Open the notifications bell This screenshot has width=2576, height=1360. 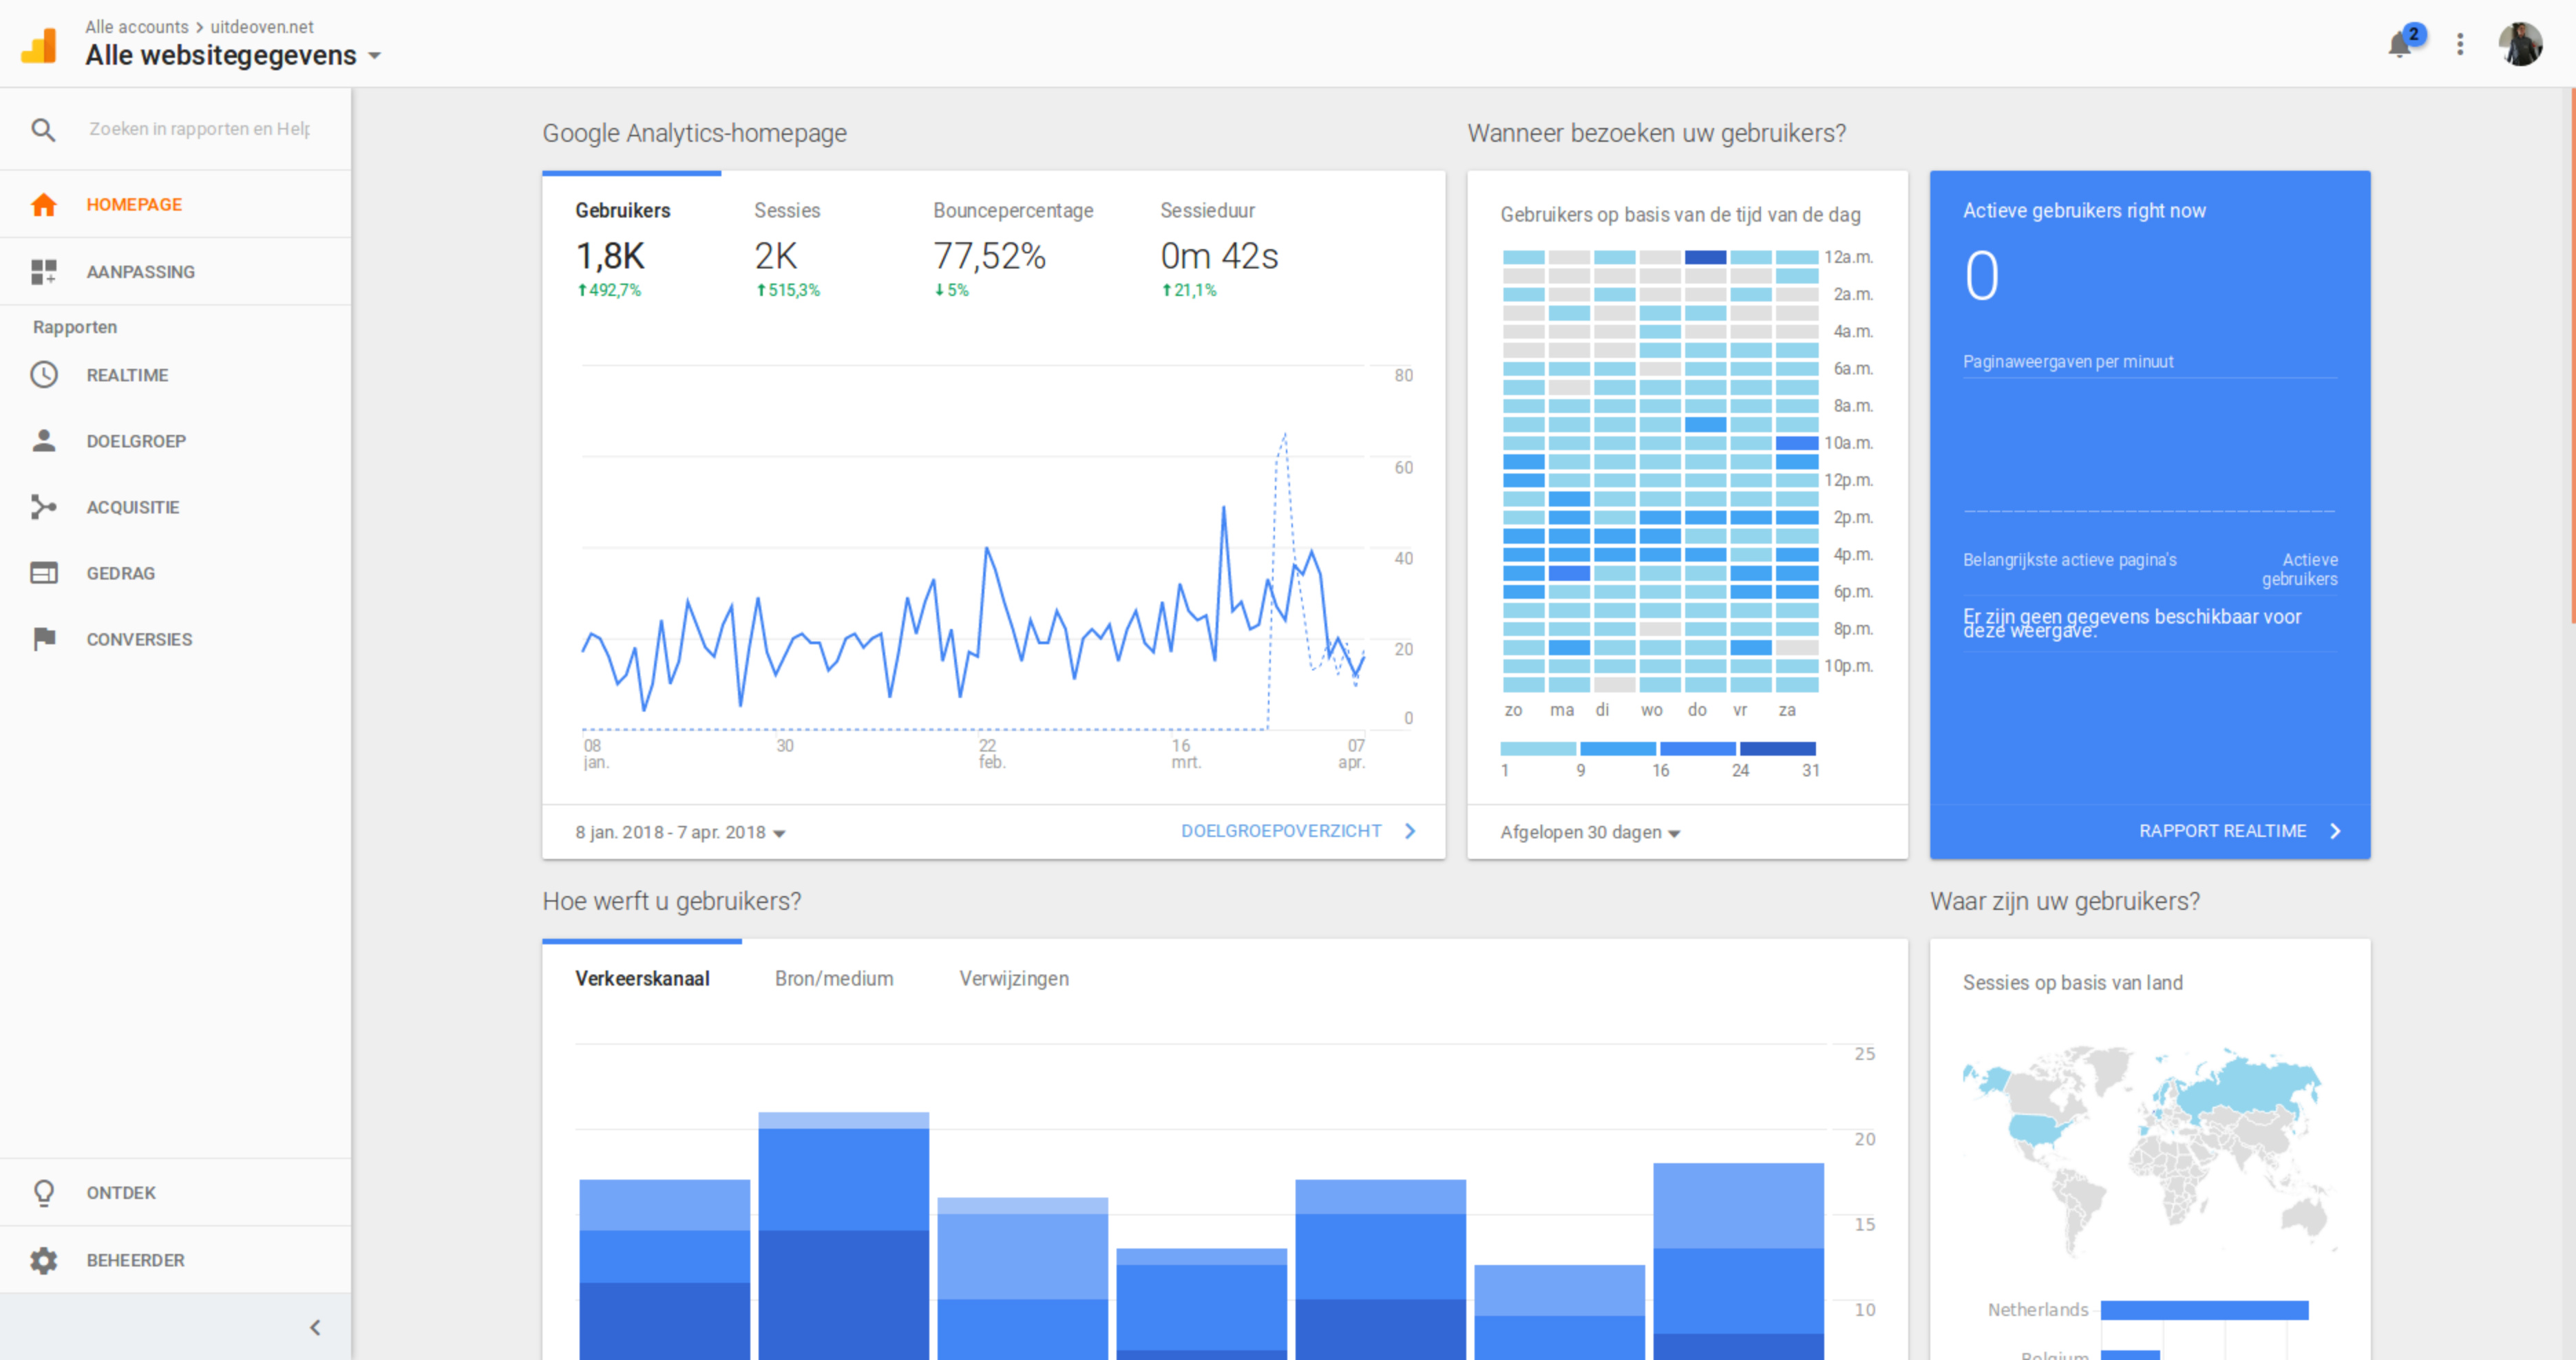point(2400,44)
